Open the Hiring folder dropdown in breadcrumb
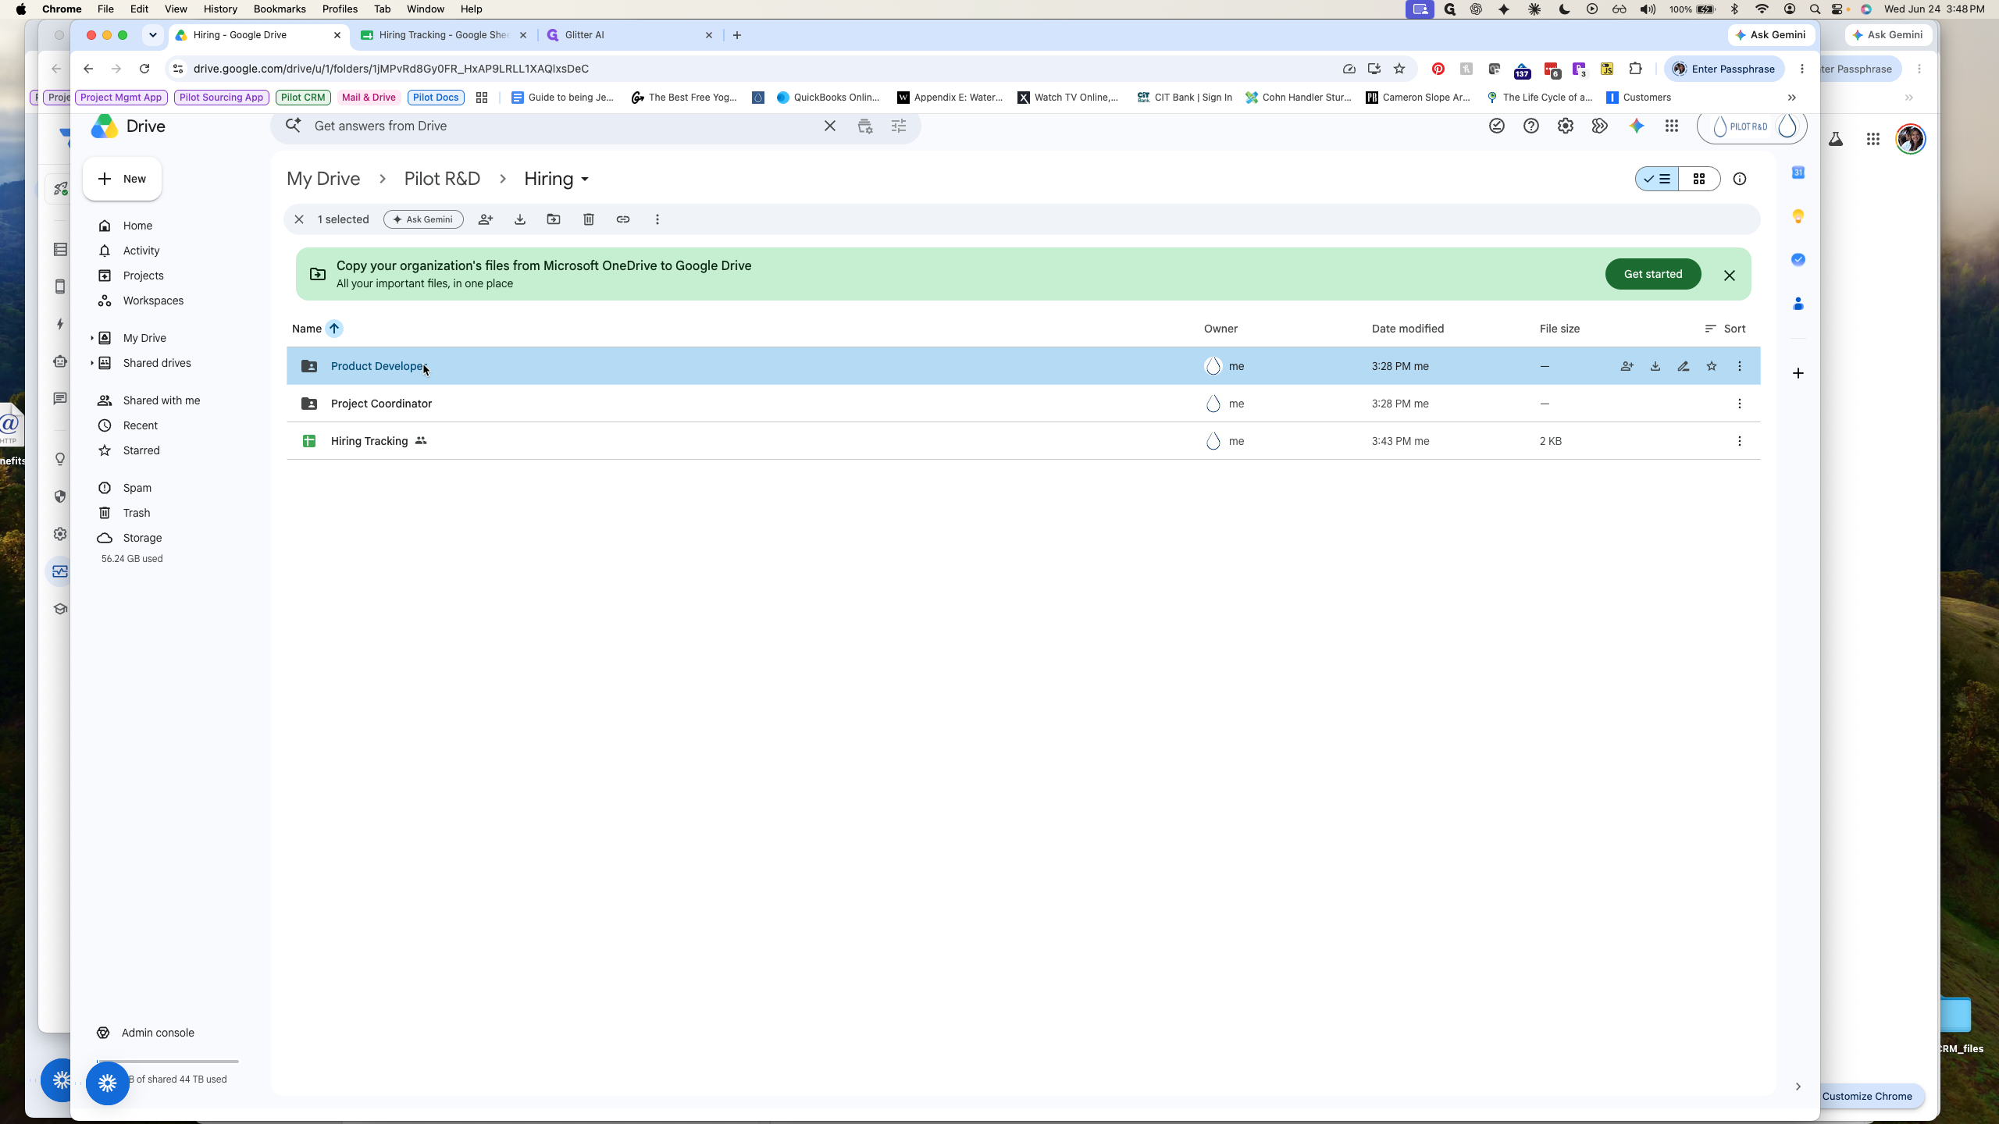The width and height of the screenshot is (1999, 1124). tap(556, 179)
